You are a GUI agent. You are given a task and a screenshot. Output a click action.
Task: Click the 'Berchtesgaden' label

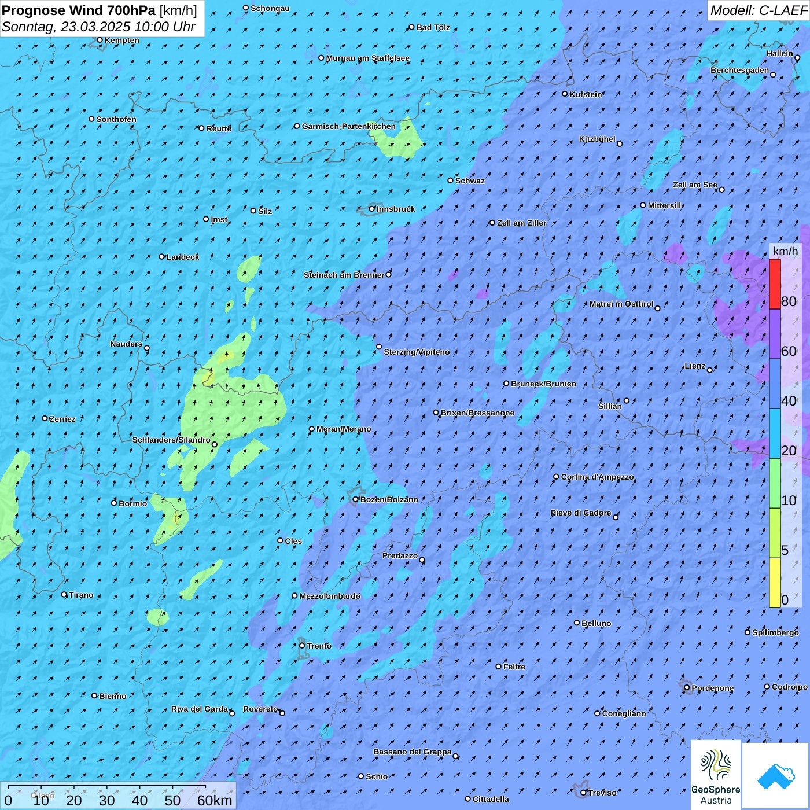[x=740, y=70]
